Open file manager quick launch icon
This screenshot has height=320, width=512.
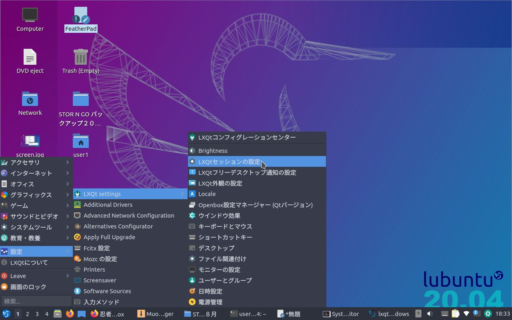(58, 314)
